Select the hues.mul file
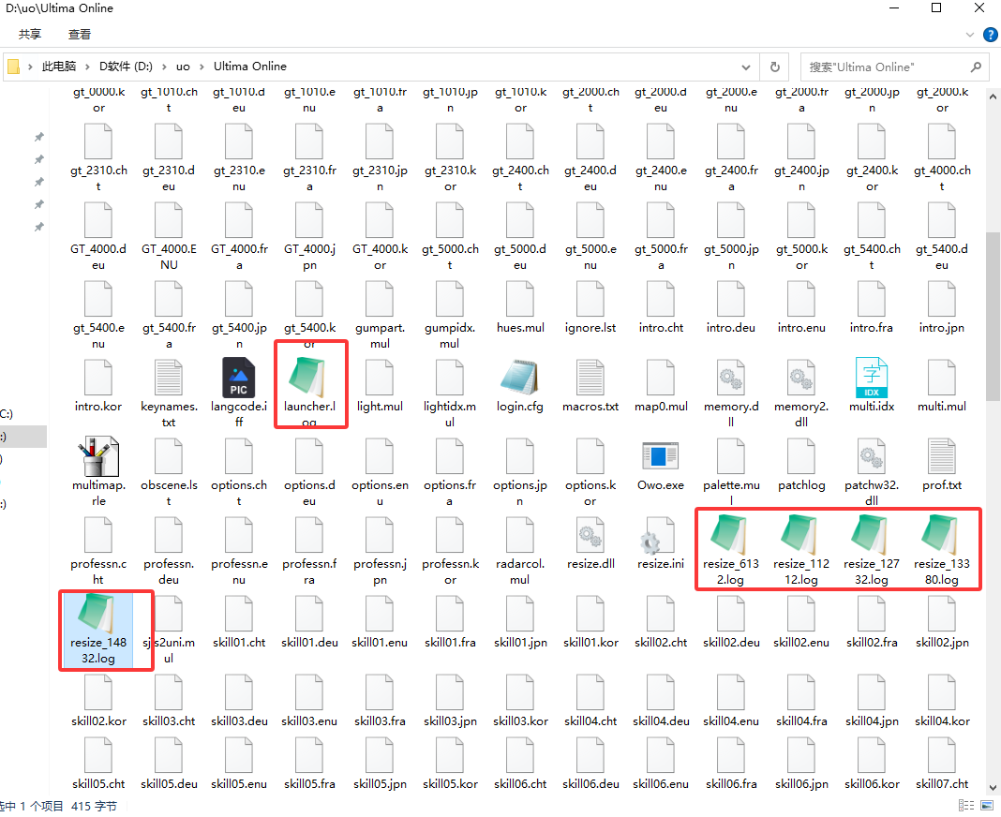Viewport: 1001px width, 817px height. 520,307
